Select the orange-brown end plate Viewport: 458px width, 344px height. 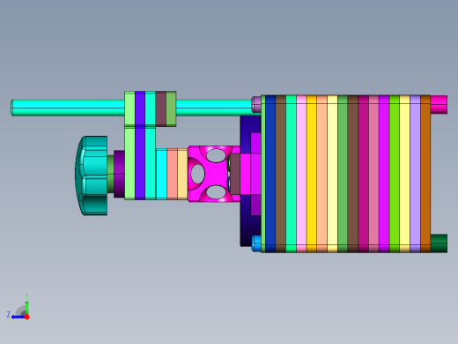pyautogui.click(x=425, y=174)
